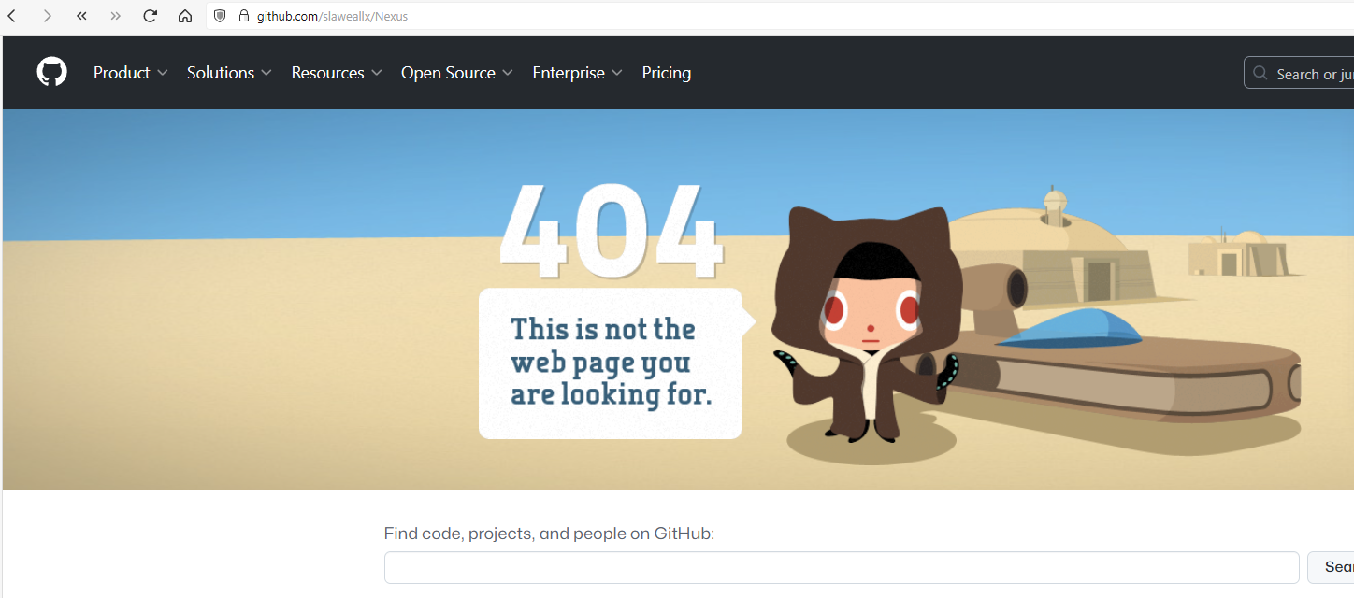This screenshot has height=598, width=1354.
Task: Click the large 404 heading
Action: pos(612,231)
